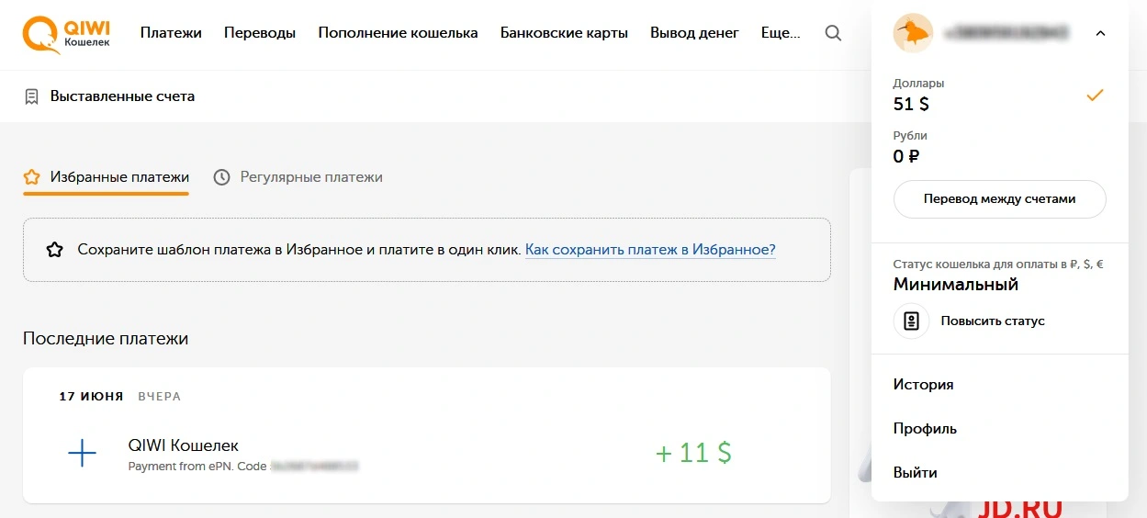Click the clock icon of Регулярные платежи
Screen dimensions: 1147x518
(221, 177)
